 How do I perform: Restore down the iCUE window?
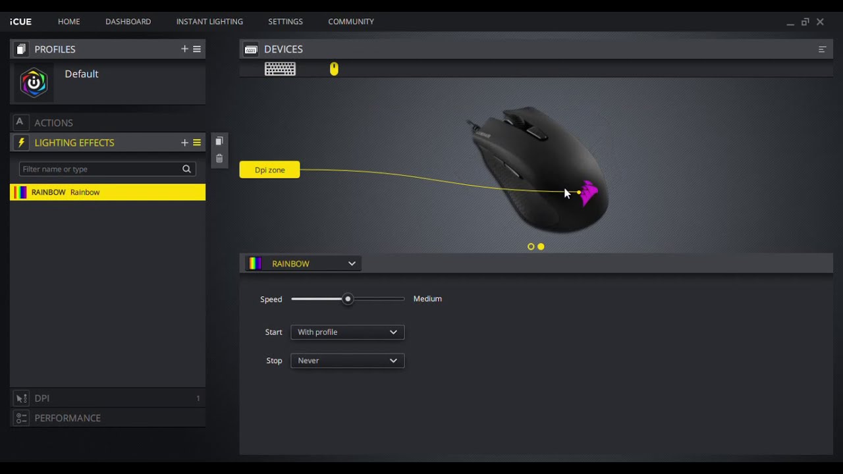[805, 22]
